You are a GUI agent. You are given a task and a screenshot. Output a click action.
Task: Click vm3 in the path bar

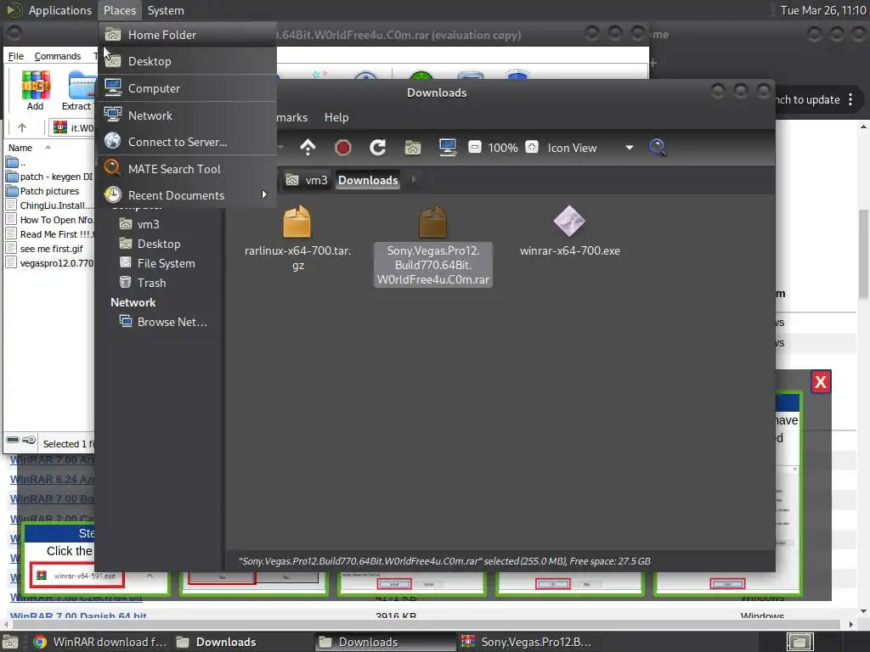(307, 180)
